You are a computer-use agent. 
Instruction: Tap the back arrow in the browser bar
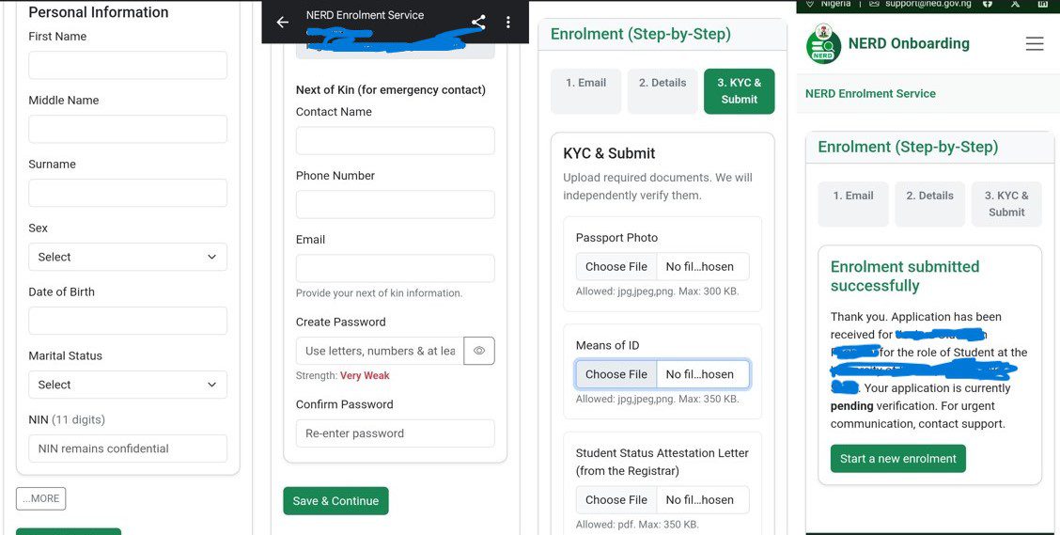282,22
